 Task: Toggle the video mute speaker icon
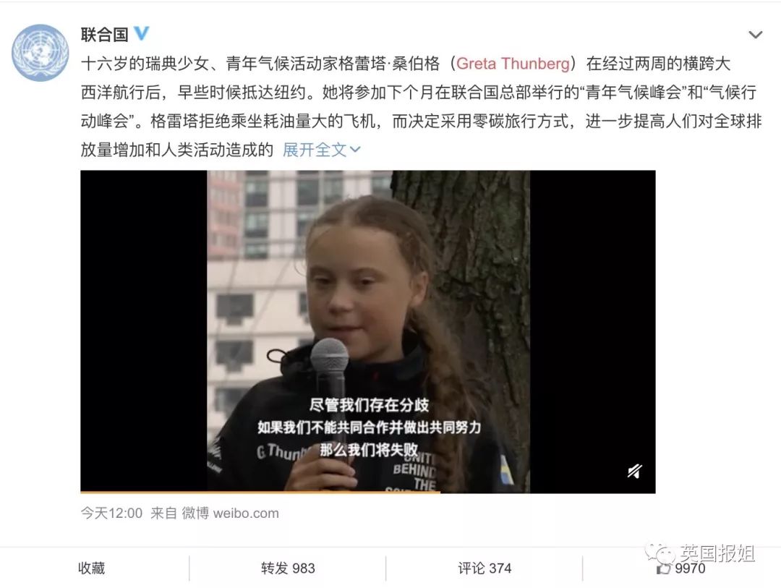[x=635, y=471]
